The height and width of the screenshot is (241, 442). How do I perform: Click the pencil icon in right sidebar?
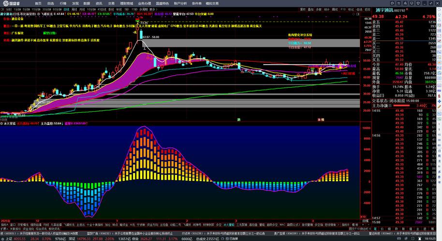(x=439, y=107)
